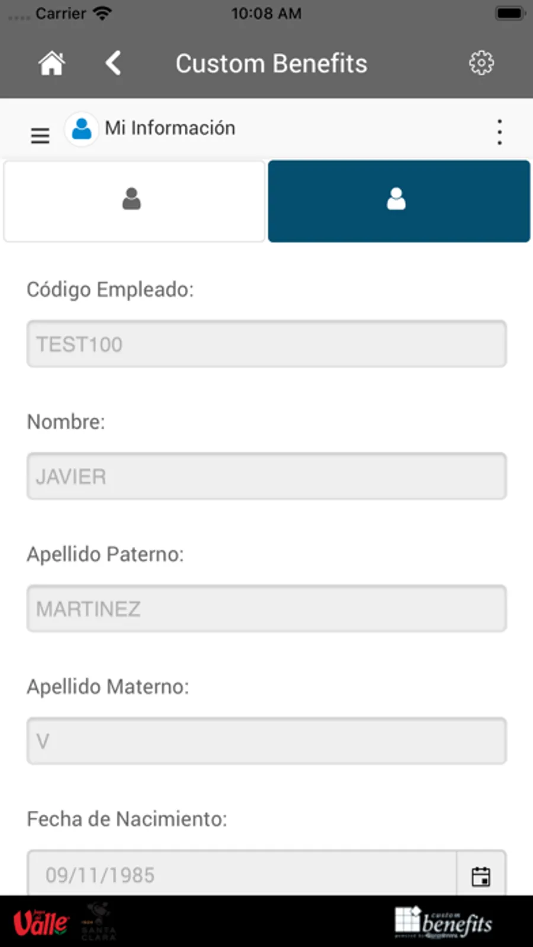The width and height of the screenshot is (533, 947).
Task: Open settings via the gear icon
Action: click(x=481, y=63)
